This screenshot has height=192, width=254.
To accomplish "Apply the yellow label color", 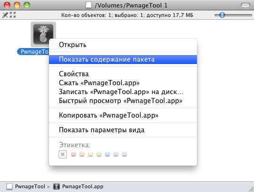I will click(x=90, y=154).
